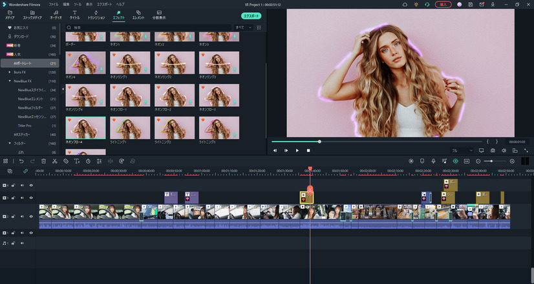Click the add text T+ icon
Image resolution: width=534 pixels, height=284 pixels.
77,161
